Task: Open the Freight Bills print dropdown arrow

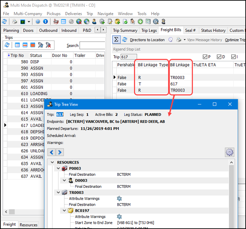Action: click(x=184, y=40)
